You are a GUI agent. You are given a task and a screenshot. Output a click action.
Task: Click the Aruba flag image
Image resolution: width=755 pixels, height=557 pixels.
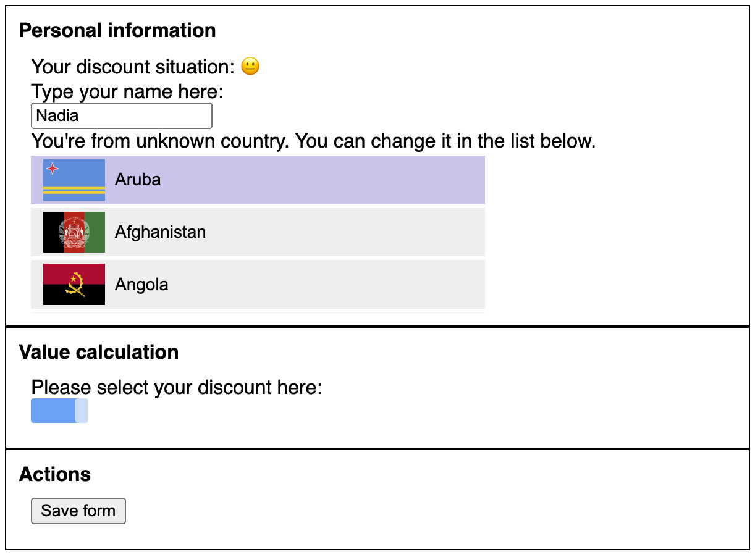(74, 180)
